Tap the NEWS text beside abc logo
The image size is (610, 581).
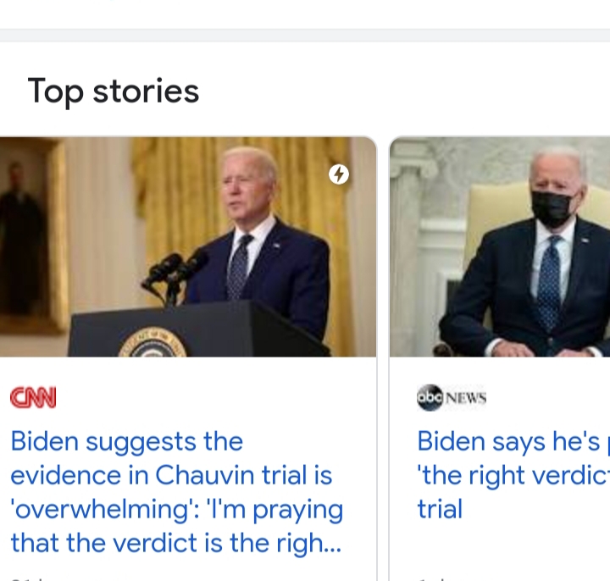pyautogui.click(x=466, y=399)
